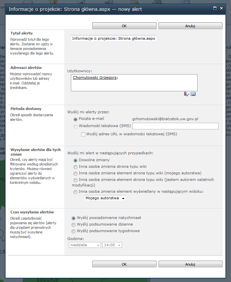231x282 pixels.
Task: Open the Mojego autorstwa view dropdown
Action: click(105, 198)
